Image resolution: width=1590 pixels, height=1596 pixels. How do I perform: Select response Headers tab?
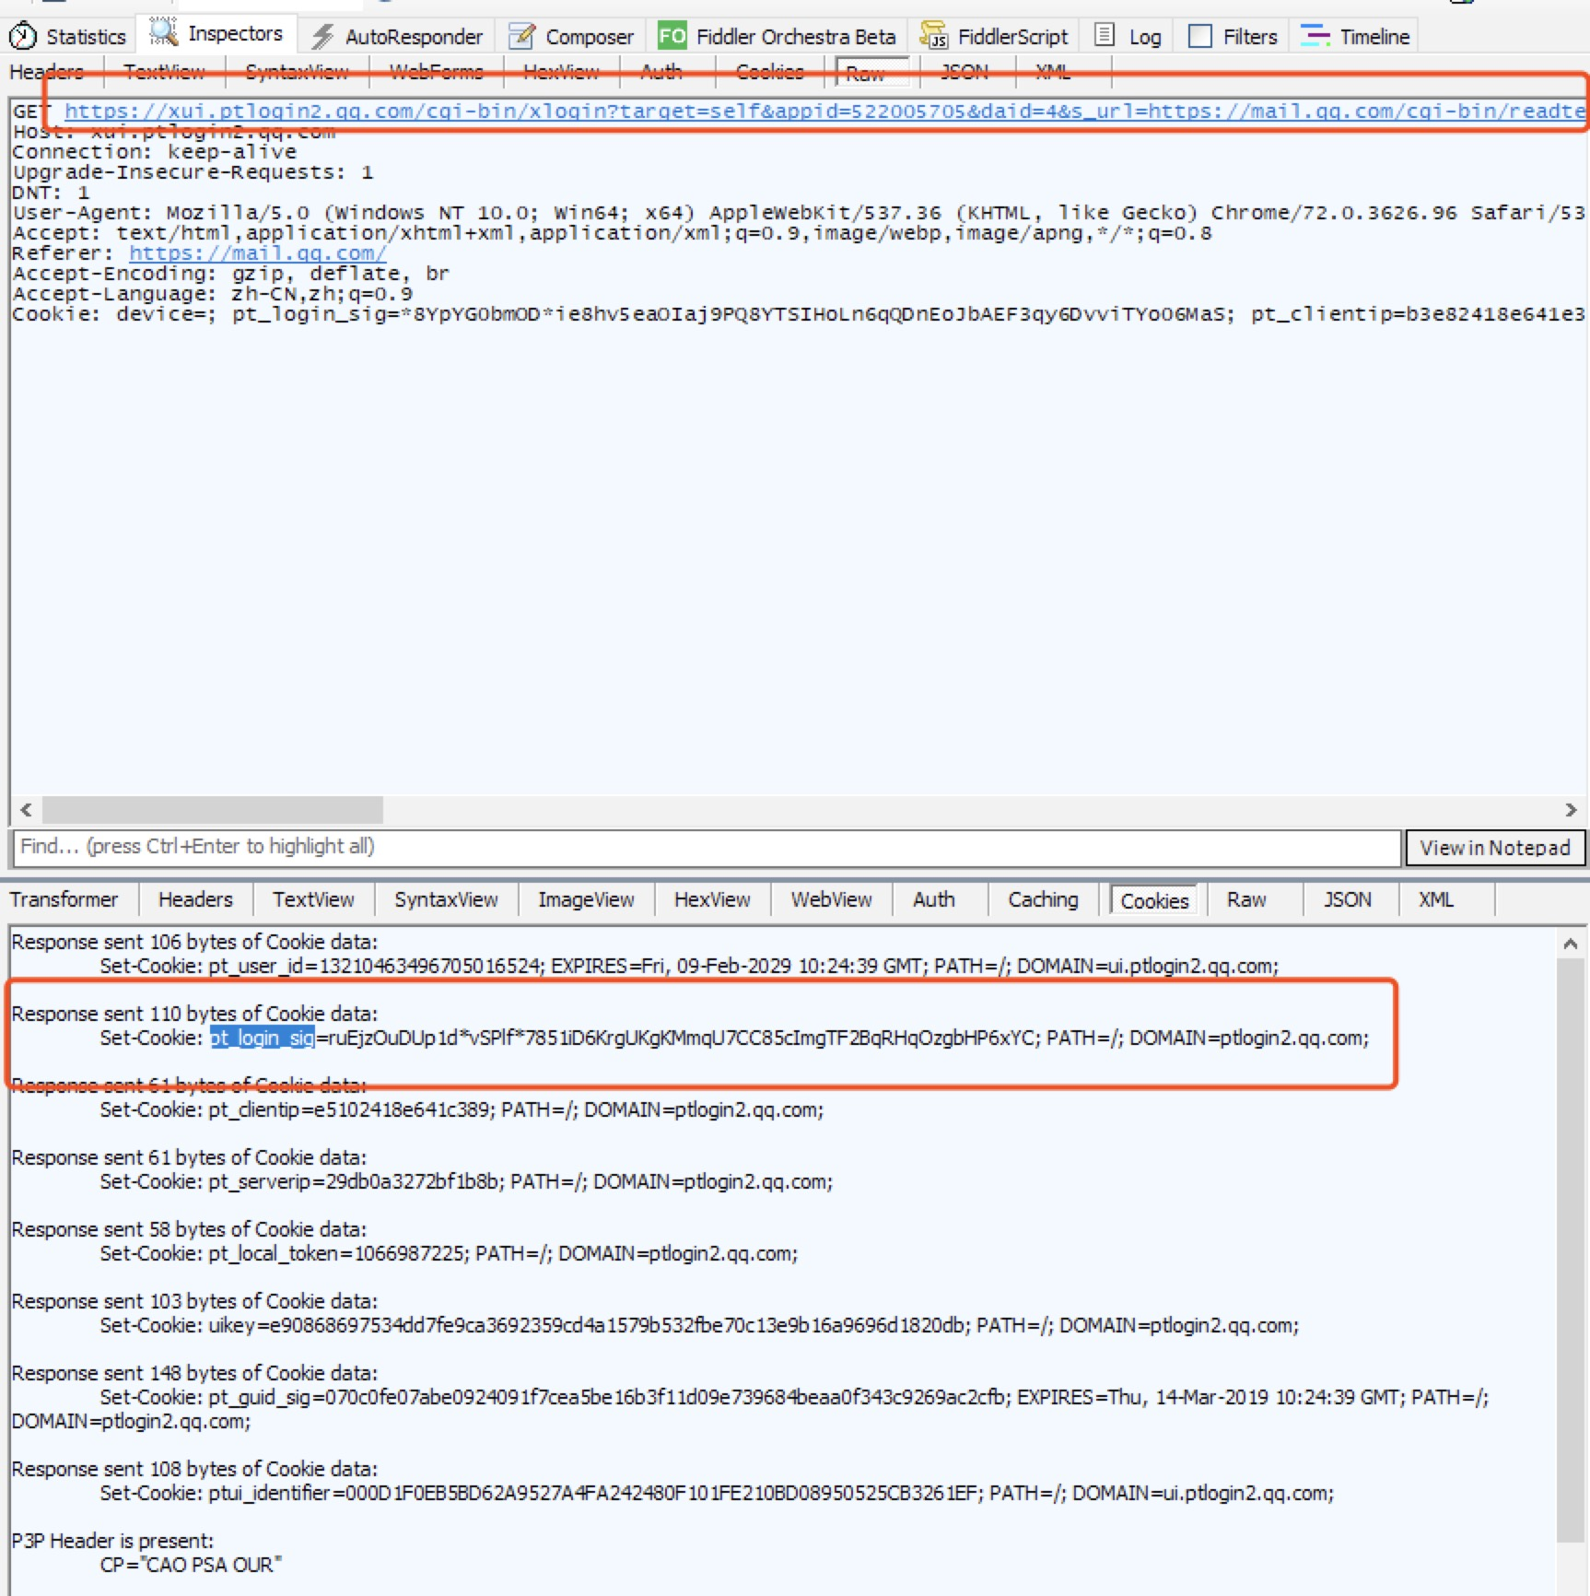point(195,899)
